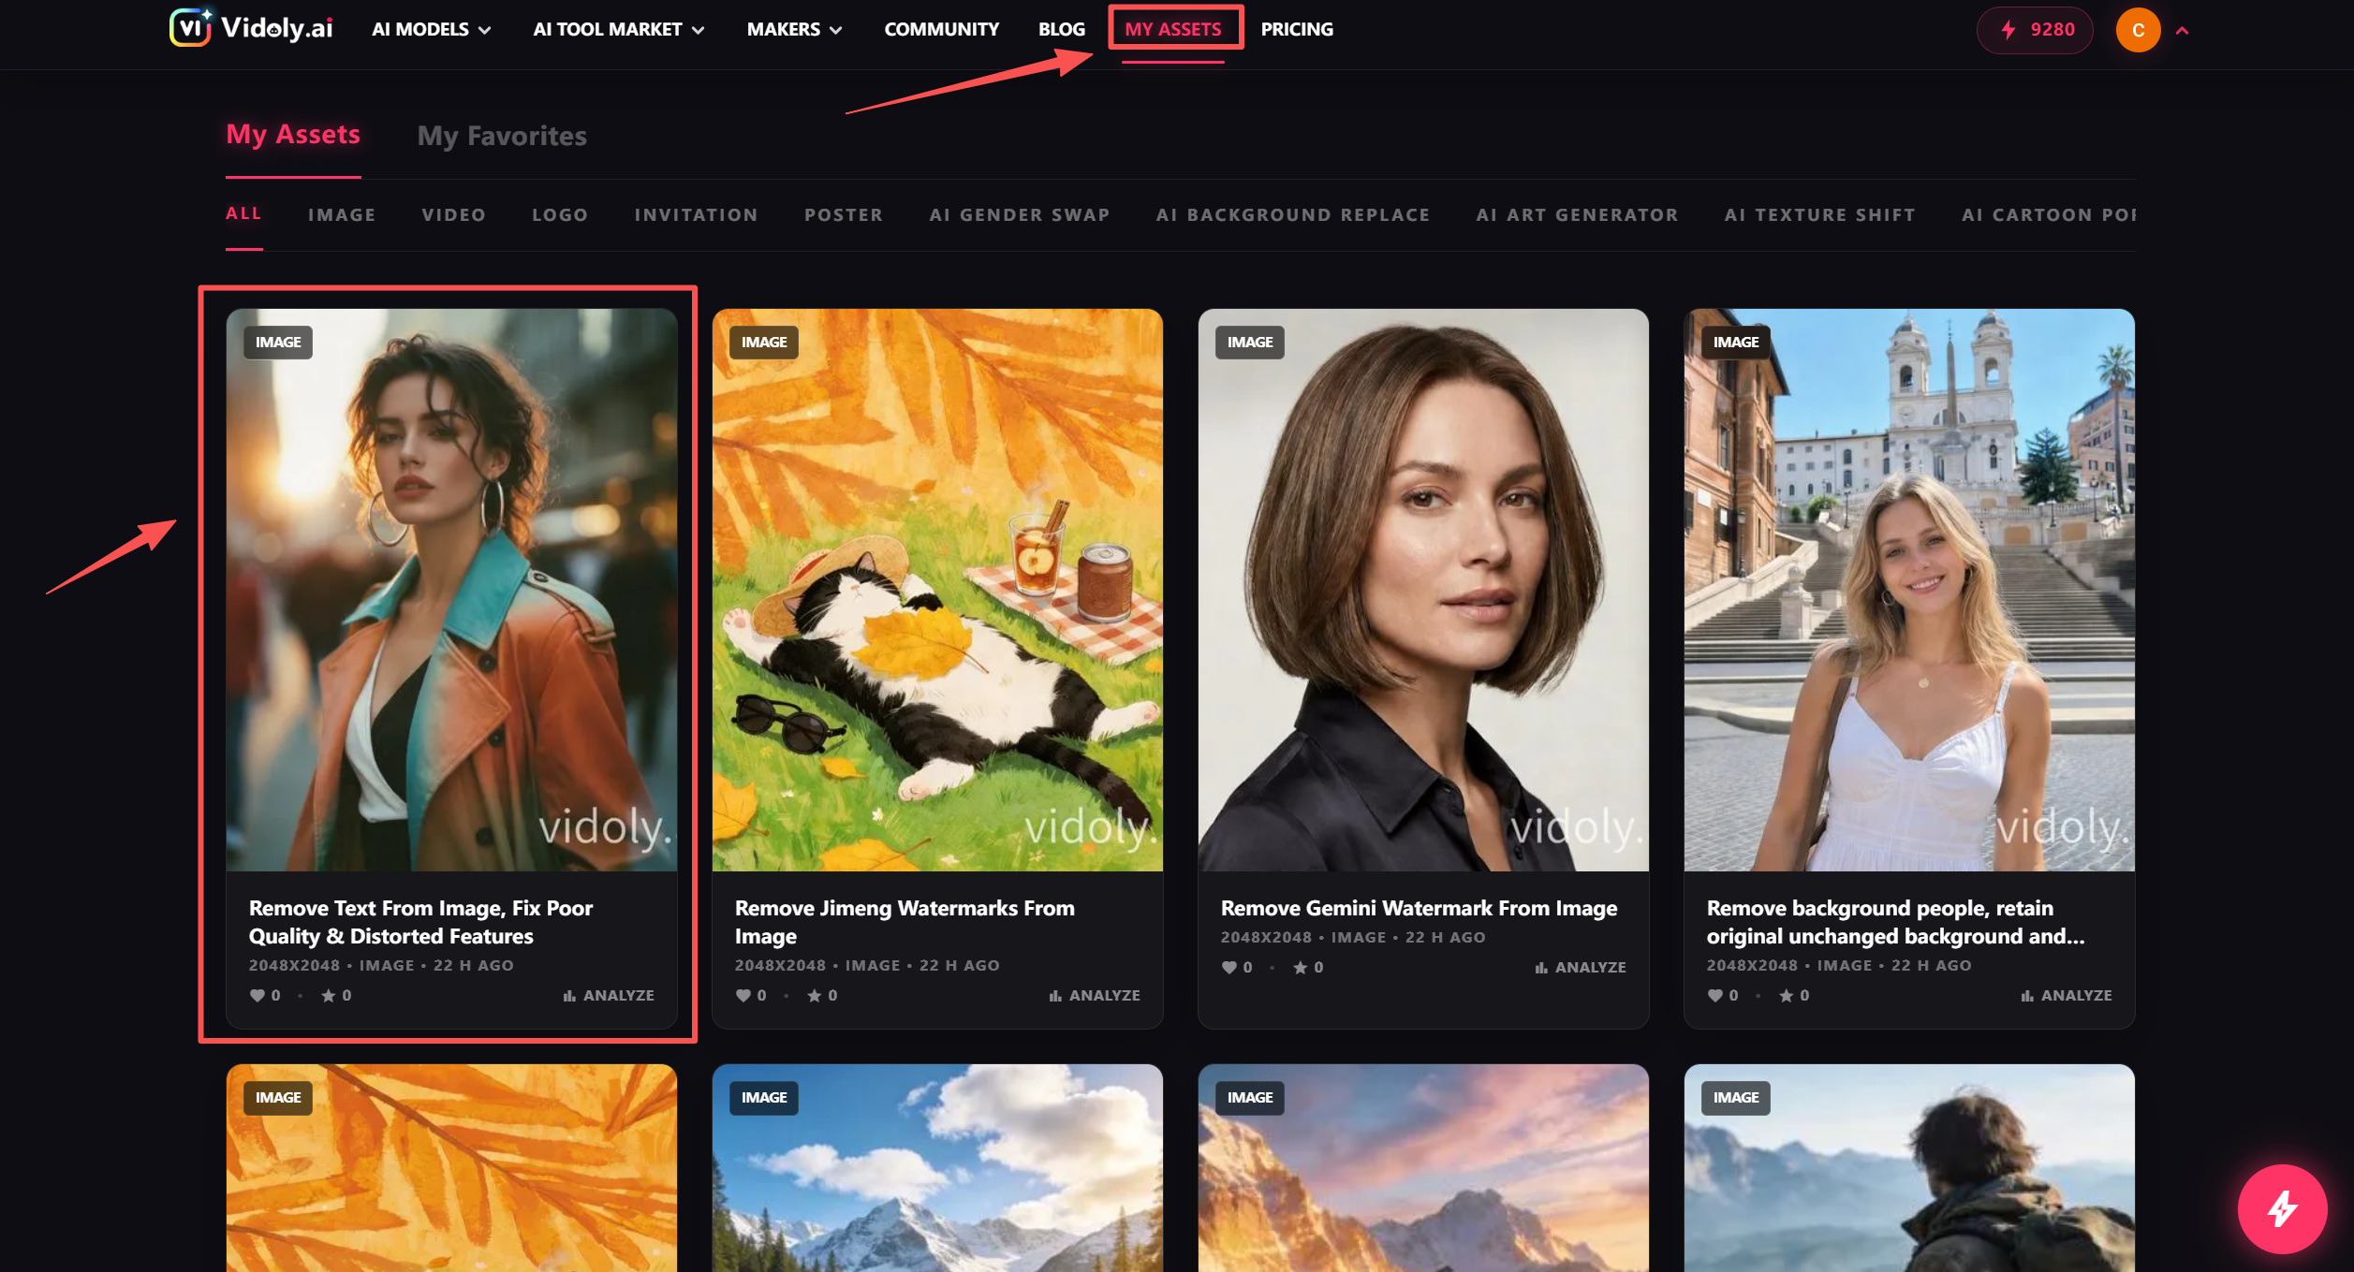2354x1272 pixels.
Task: Open the Remove Jimeng Watermarks From Image title
Action: [x=905, y=922]
